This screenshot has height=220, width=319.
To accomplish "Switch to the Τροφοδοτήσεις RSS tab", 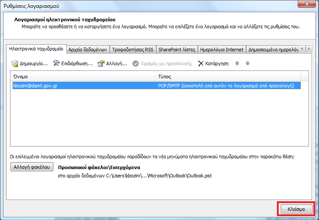I will (x=133, y=50).
